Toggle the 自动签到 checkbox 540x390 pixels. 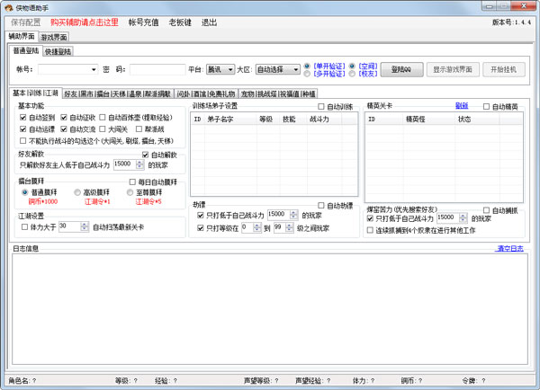(22, 117)
